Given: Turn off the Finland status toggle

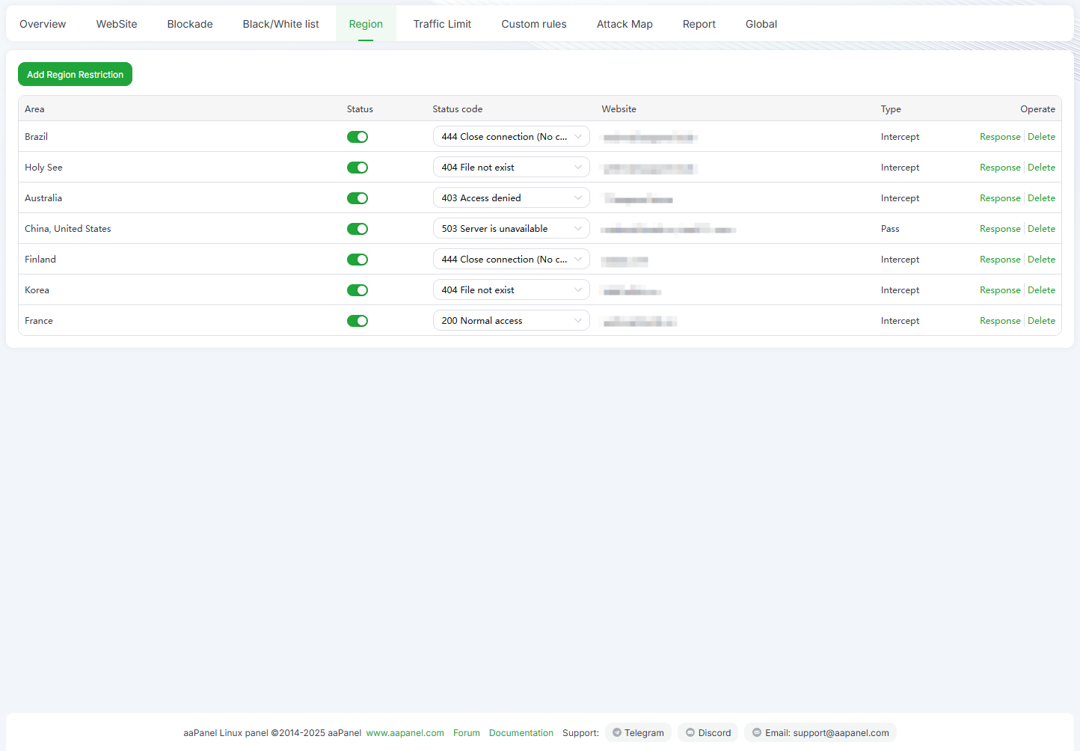Looking at the screenshot, I should coord(358,260).
